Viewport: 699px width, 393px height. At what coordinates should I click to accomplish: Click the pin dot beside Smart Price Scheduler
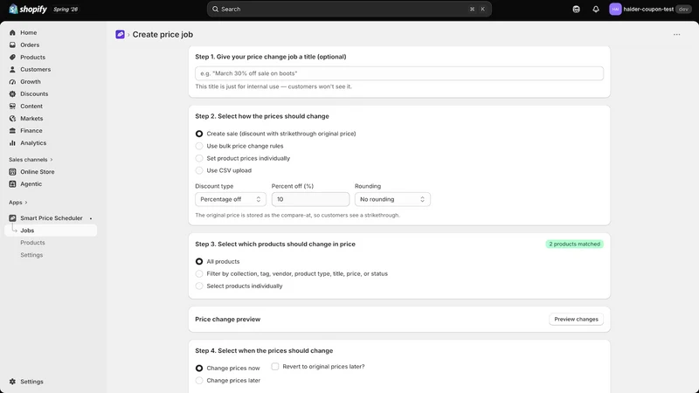(91, 218)
